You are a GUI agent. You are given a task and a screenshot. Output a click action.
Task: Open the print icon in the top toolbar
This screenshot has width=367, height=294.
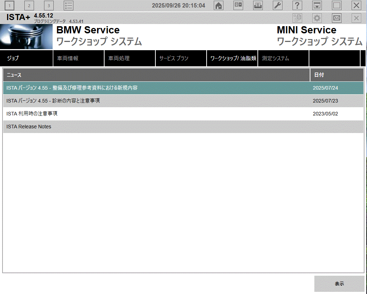[258, 5]
